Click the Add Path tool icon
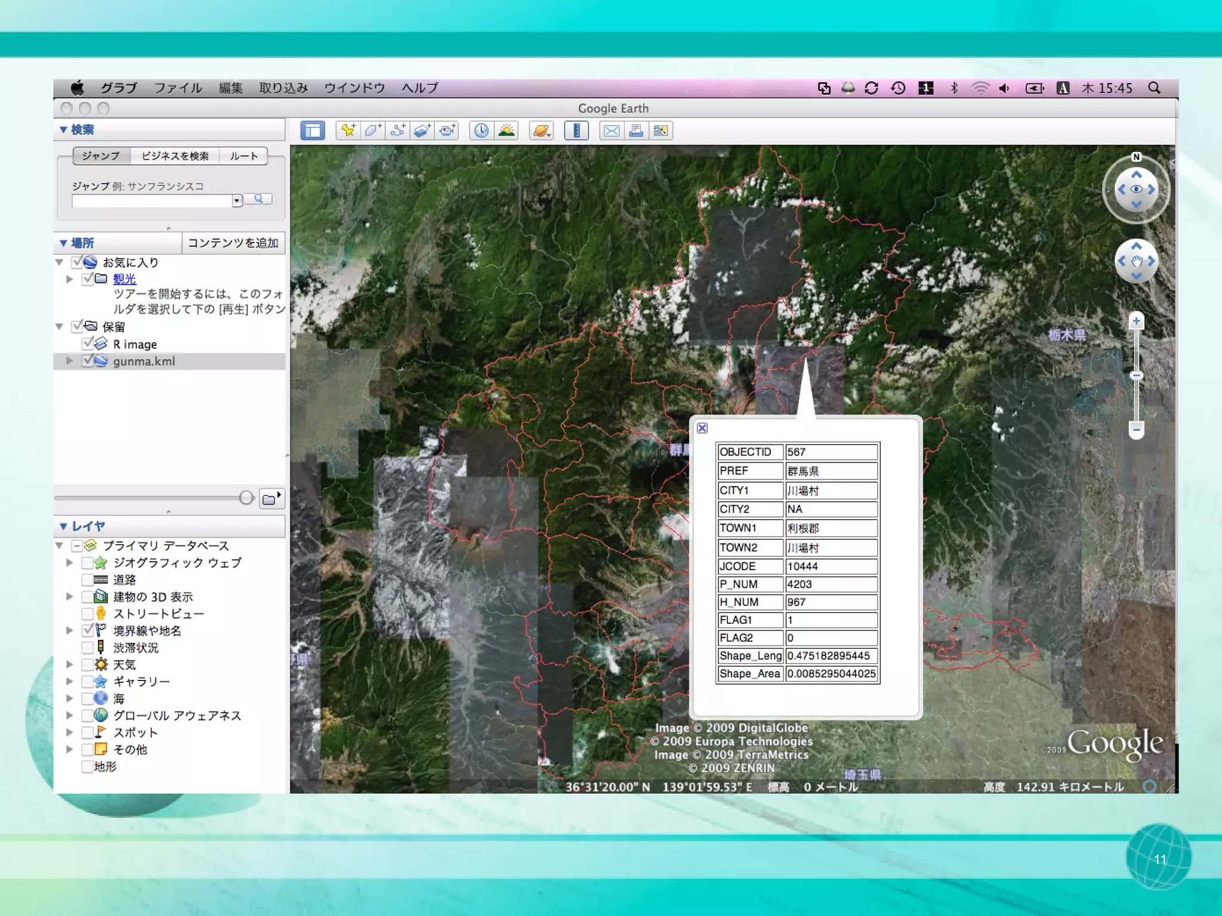Screen dimensions: 1222x916 pyautogui.click(x=398, y=131)
